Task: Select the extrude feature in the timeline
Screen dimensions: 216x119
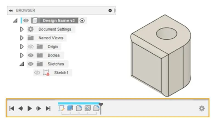Action: [x=70, y=108]
